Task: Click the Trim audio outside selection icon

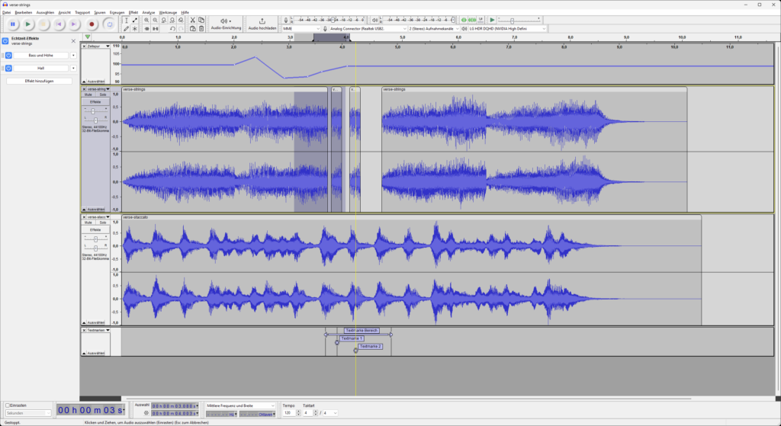Action: coord(146,29)
